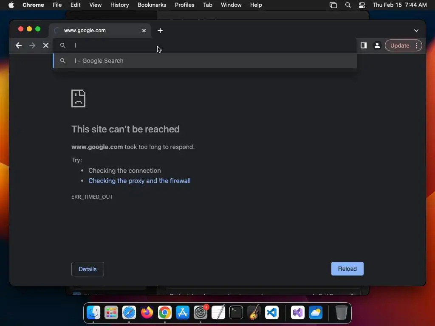Viewport: 435px width, 326px height.
Task: Open the View menu
Action: coord(96,5)
